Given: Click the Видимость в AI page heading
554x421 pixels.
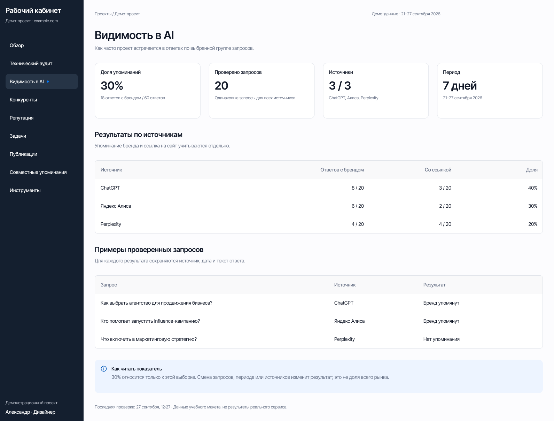Looking at the screenshot, I should point(134,35).
